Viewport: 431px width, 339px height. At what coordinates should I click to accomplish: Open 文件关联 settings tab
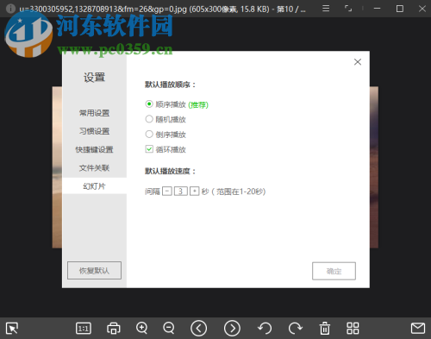[x=94, y=168]
